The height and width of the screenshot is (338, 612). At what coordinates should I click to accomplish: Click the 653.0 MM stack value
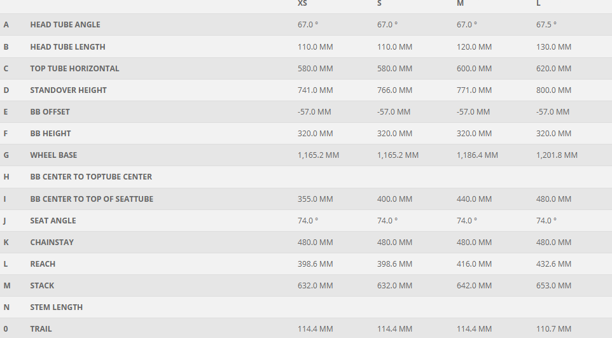coord(553,286)
